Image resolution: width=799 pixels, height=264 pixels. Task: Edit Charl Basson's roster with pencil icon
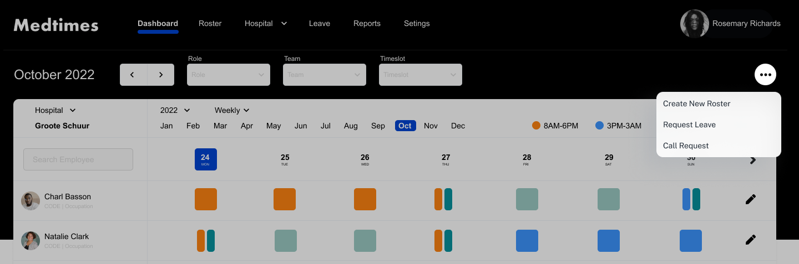(751, 199)
